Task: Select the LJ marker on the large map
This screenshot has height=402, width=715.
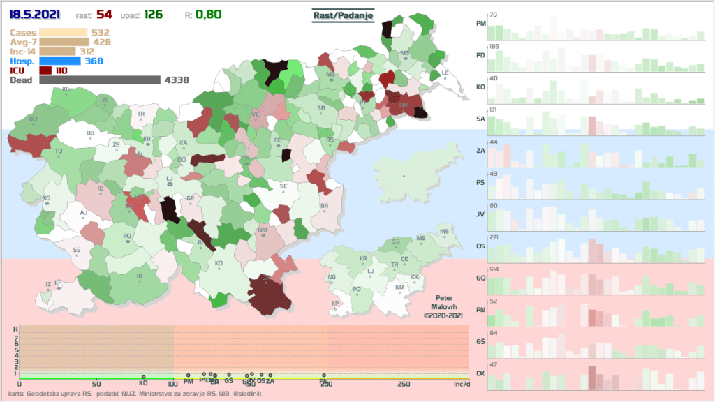Action: 169,184
